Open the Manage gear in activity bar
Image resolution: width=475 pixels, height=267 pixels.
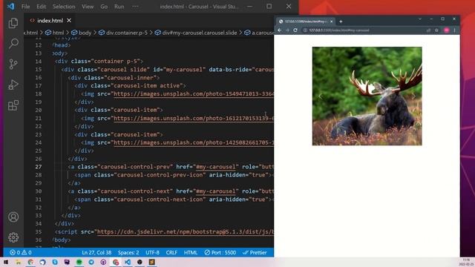pyautogui.click(x=13, y=237)
